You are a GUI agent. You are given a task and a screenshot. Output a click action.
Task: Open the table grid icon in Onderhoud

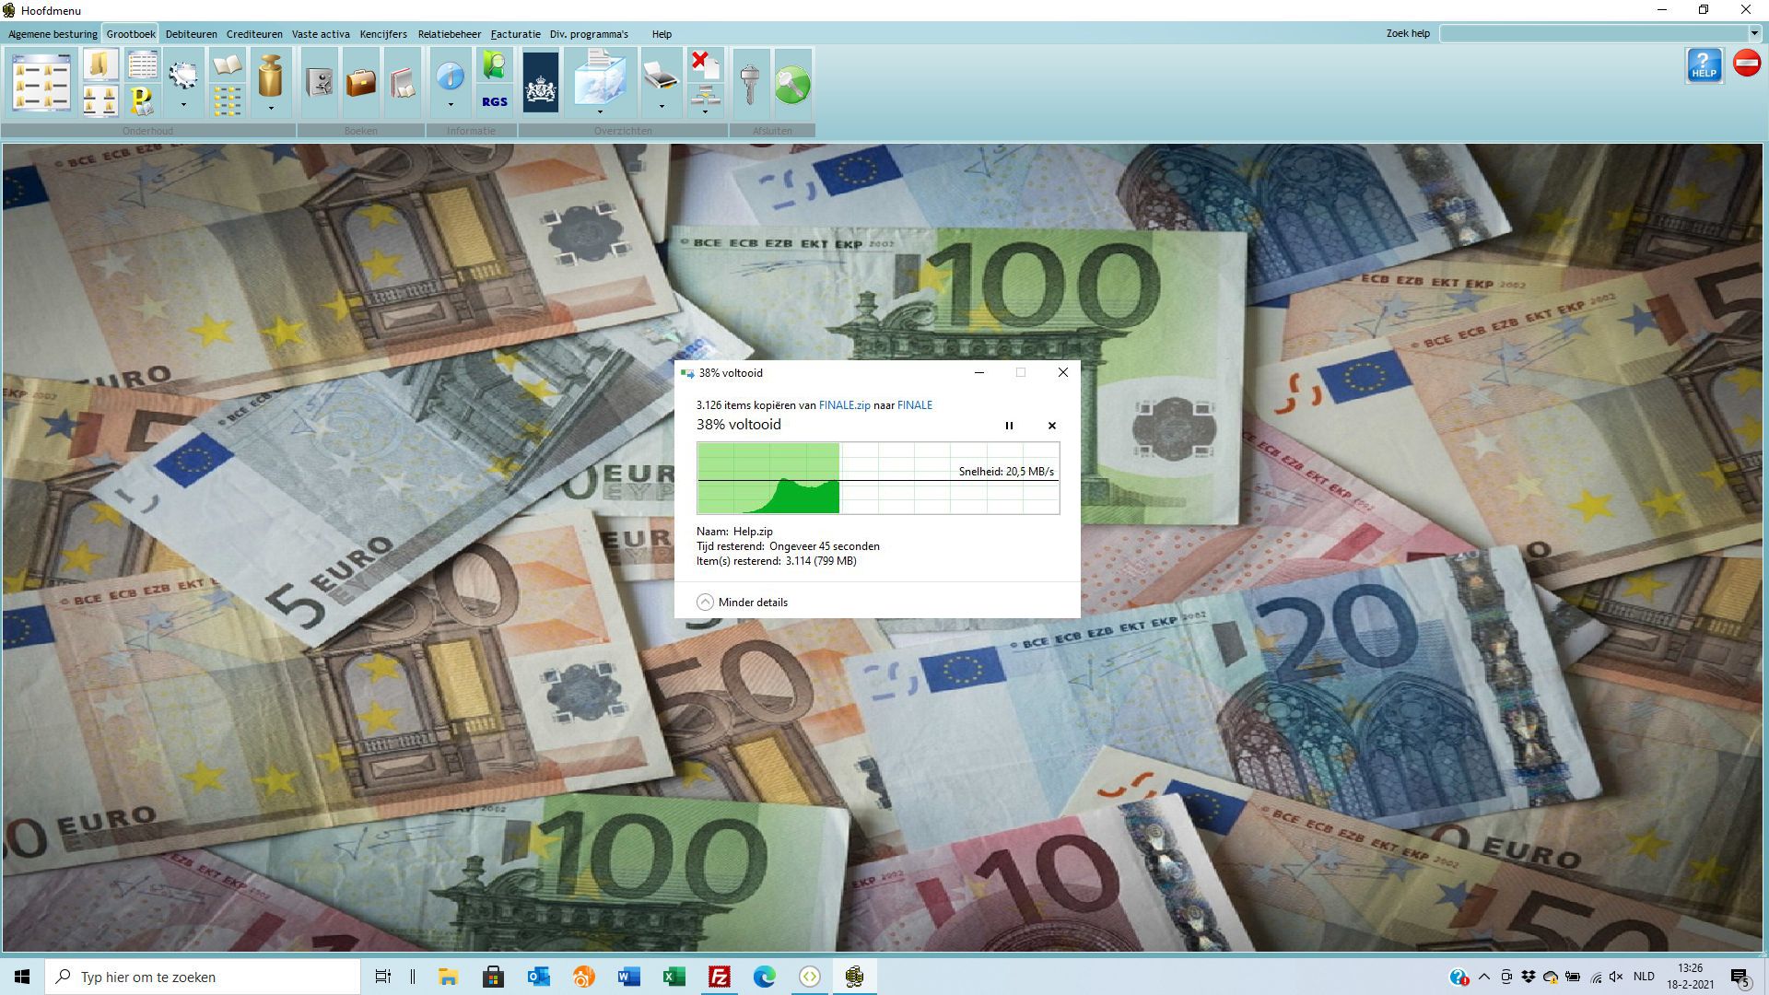pyautogui.click(x=143, y=64)
